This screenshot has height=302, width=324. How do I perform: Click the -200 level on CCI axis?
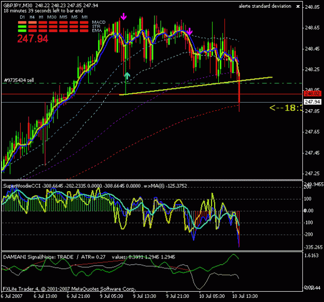(x=308, y=235)
